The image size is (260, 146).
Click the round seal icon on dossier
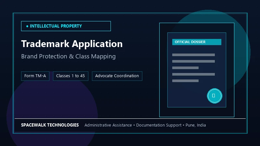(214, 96)
